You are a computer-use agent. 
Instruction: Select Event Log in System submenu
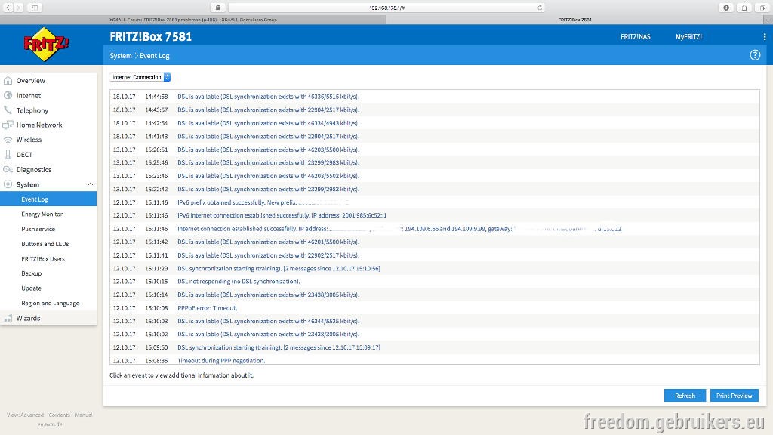(48, 199)
